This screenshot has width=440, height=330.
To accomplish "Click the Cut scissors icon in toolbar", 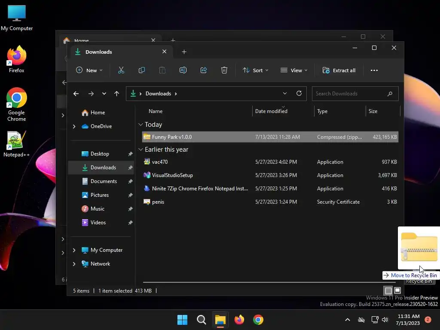I will point(121,70).
